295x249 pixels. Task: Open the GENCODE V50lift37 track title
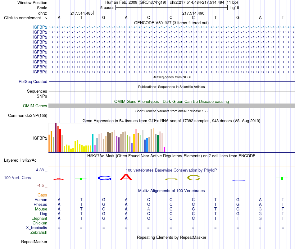pyautogui.click(x=171, y=23)
